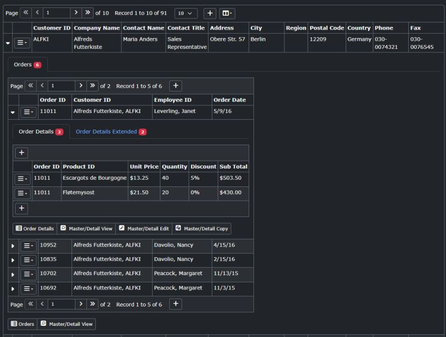446x337 pixels.
Task: Open the column layout options icon in top toolbar
Action: [227, 13]
